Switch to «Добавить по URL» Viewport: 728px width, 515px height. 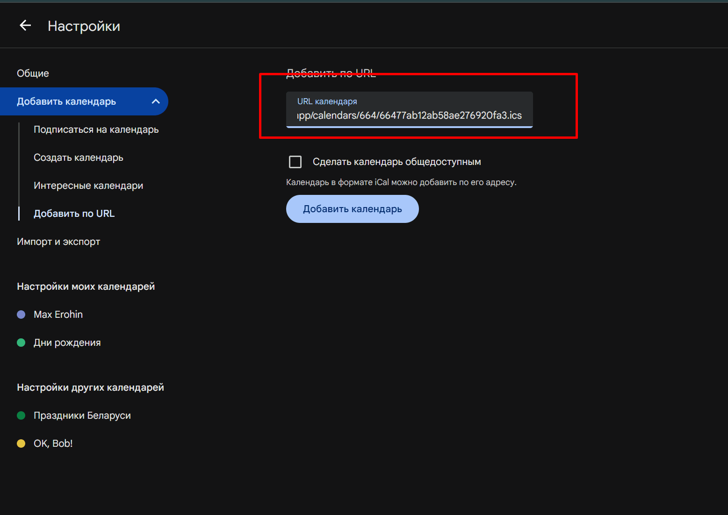pyautogui.click(x=74, y=213)
